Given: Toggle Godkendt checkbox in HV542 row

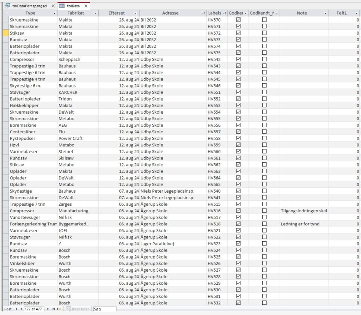Looking at the screenshot, I should pyautogui.click(x=238, y=59).
